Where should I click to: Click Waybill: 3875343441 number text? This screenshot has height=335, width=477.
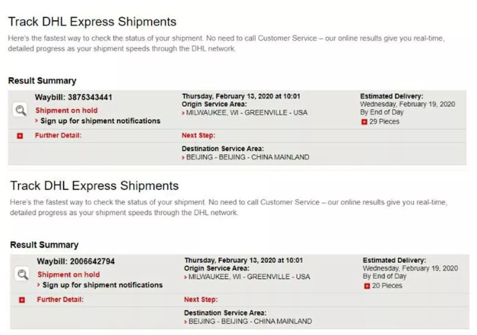point(74,97)
